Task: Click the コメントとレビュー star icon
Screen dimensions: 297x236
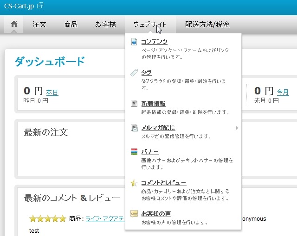Action: 134,183
